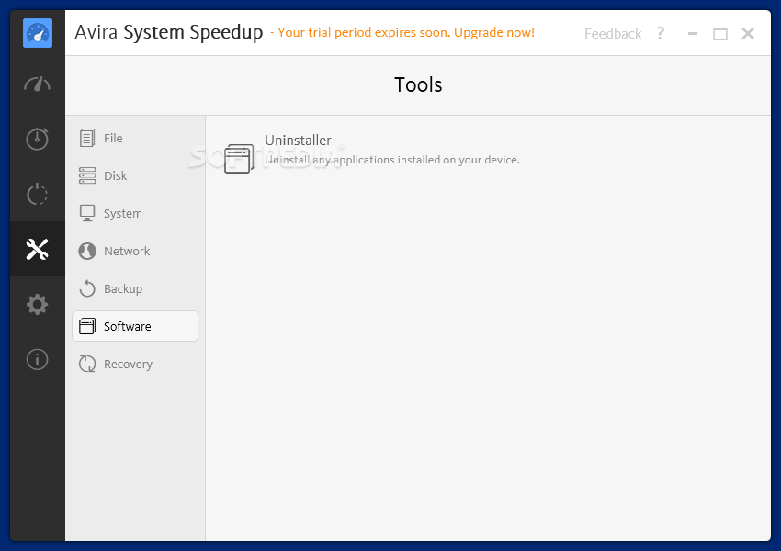Switch to File tools tab

click(x=135, y=138)
